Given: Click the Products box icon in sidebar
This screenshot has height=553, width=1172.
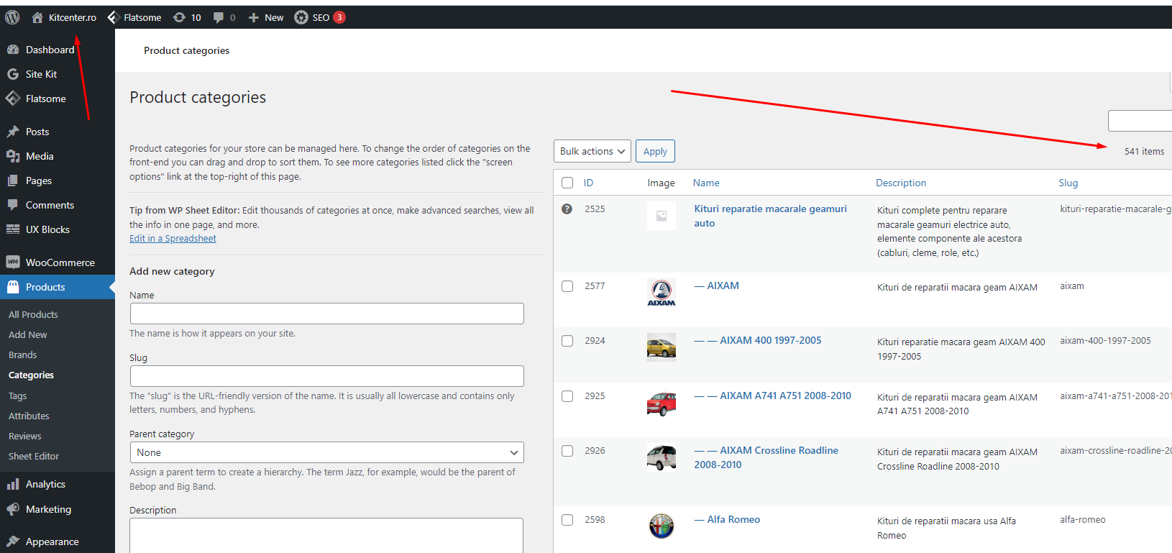Looking at the screenshot, I should point(13,287).
